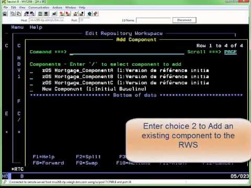
Task: Click the Print Screen toolbar icon
Action: click(x=5, y=14)
